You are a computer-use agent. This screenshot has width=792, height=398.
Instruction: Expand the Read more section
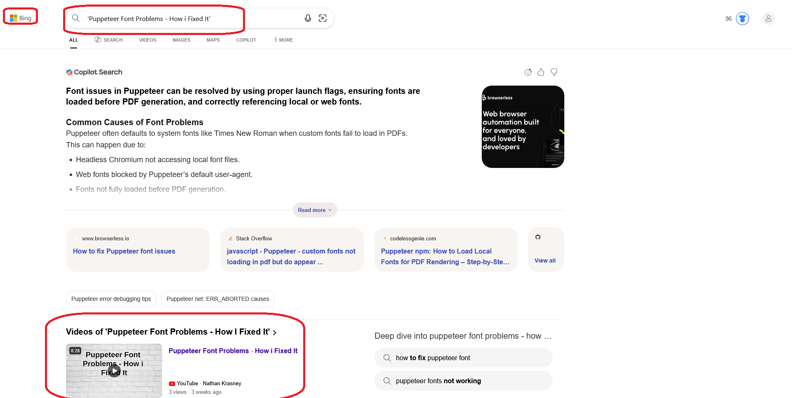tap(315, 210)
